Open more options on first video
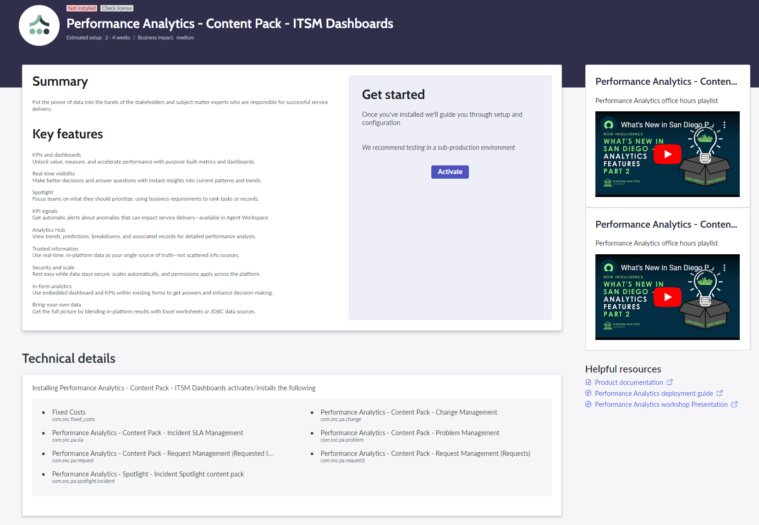Viewport: 759px width, 525px height. click(x=724, y=125)
